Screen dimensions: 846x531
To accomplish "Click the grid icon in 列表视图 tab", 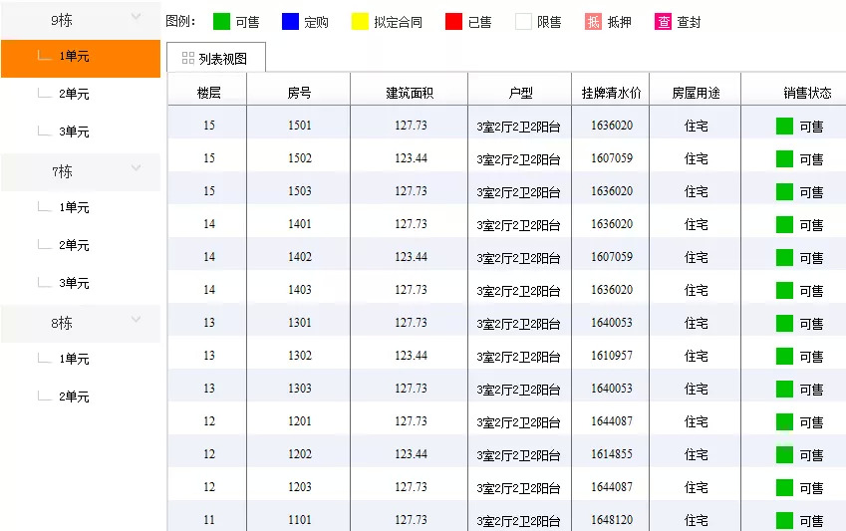I will point(187,58).
